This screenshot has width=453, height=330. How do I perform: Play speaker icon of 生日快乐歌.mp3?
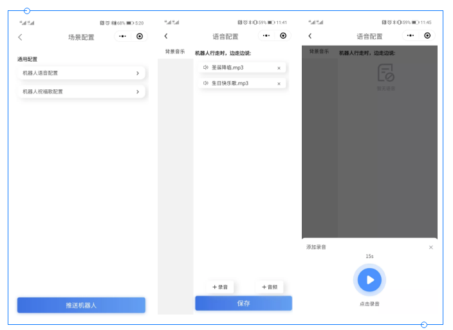coord(206,83)
